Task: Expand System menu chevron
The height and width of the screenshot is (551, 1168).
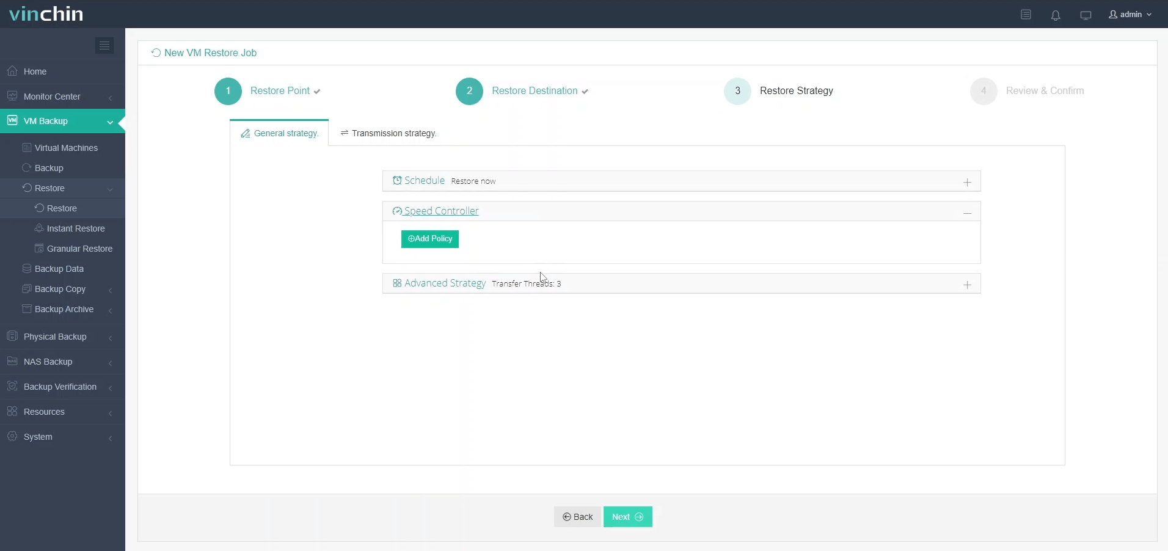Action: coord(111,437)
